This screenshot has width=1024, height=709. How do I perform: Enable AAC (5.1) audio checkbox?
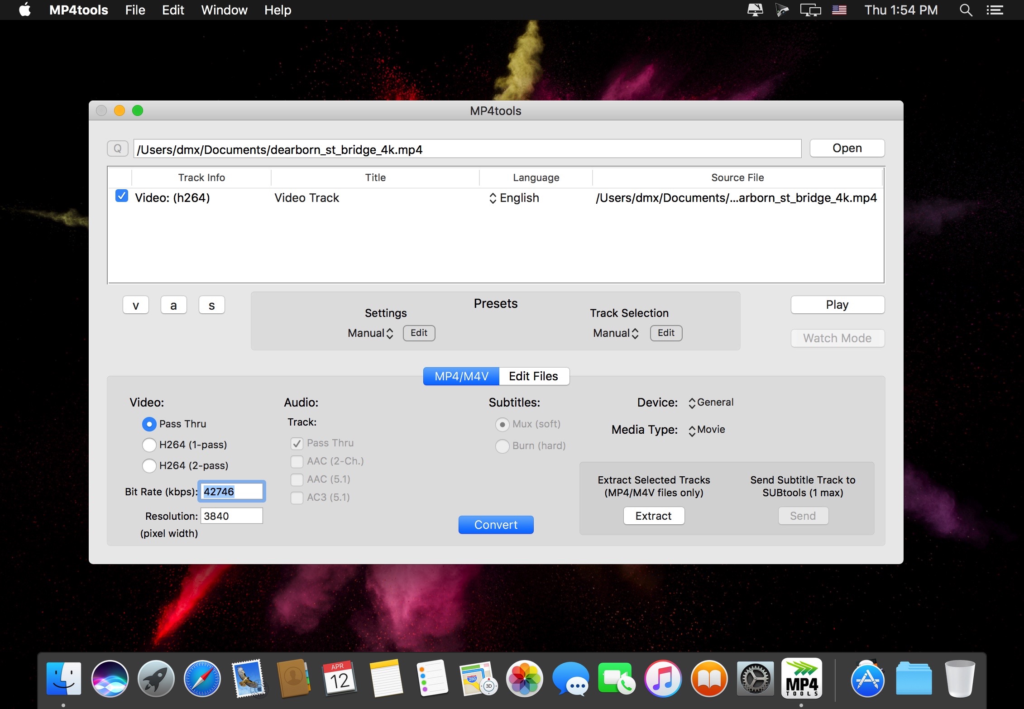click(297, 479)
